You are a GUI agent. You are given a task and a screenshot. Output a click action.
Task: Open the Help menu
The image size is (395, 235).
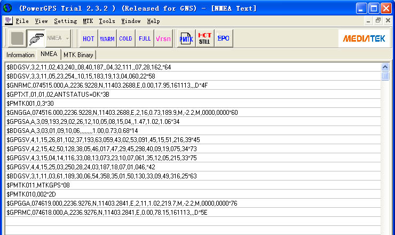point(153,21)
